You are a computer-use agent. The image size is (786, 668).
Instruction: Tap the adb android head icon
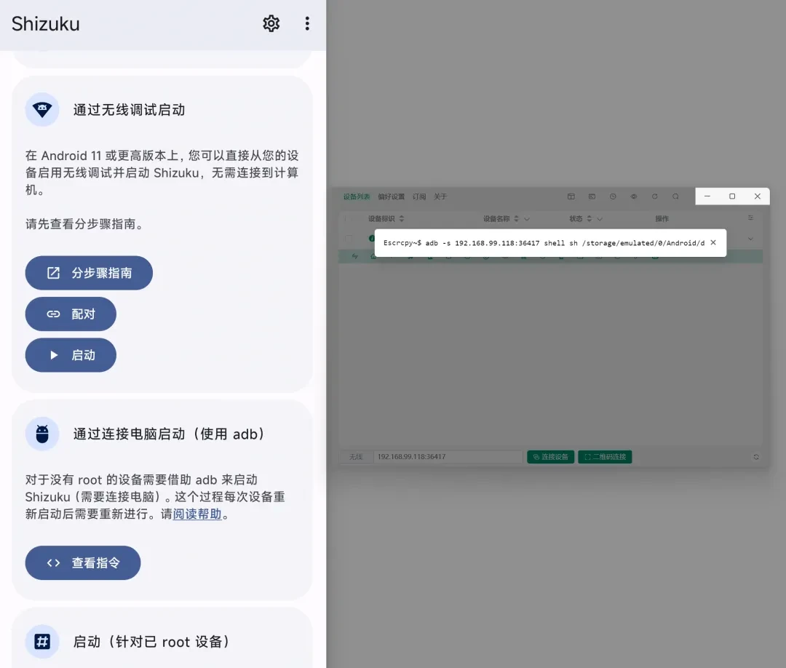coord(42,434)
